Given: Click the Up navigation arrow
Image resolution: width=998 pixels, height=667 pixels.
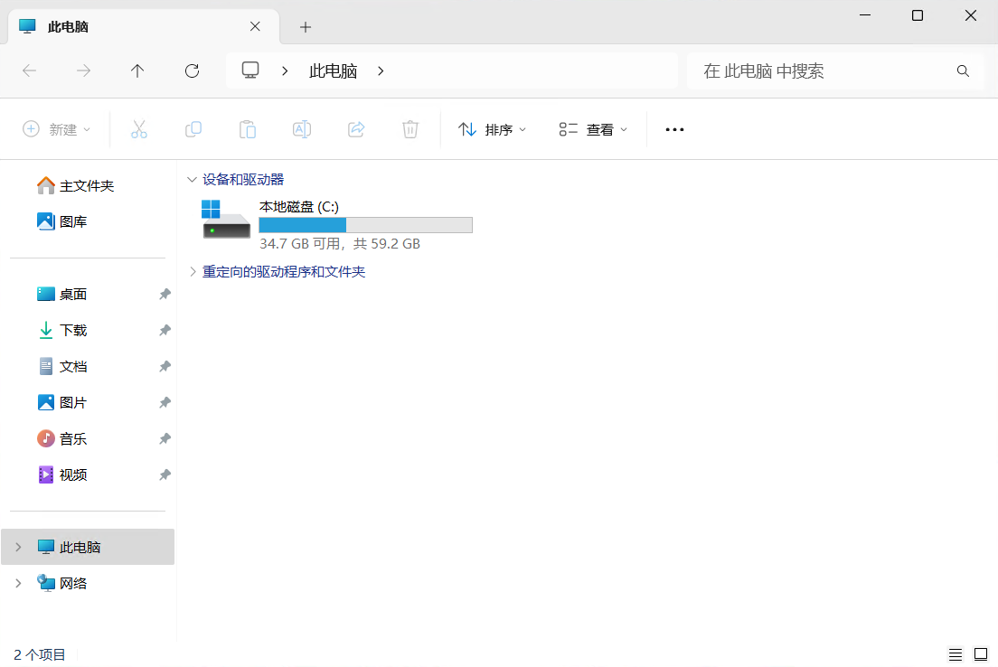Looking at the screenshot, I should [137, 70].
